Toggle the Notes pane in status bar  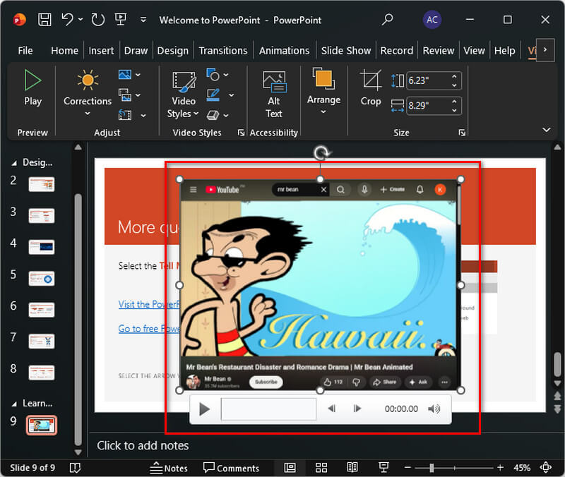[x=169, y=468]
